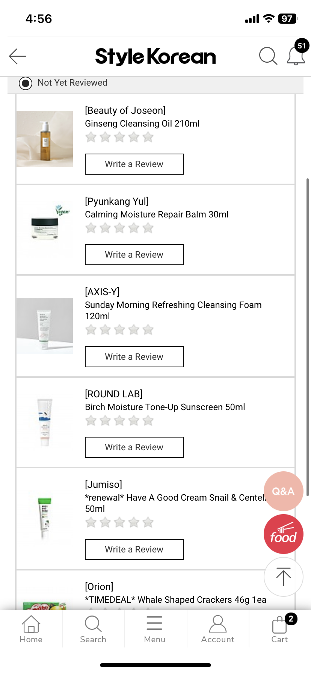Open notifications bell icon
The image size is (311, 673).
tap(296, 56)
